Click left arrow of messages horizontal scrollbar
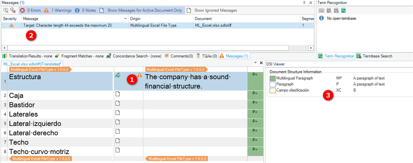Viewport: 413px width, 163px height. (4, 48)
